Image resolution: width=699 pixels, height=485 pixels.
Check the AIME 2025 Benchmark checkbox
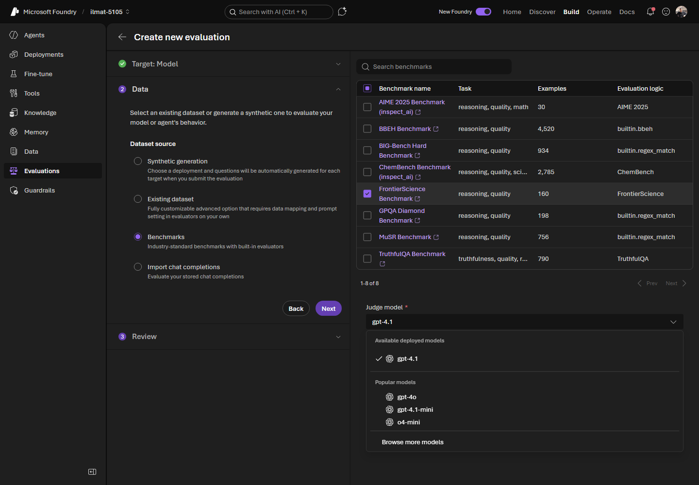point(367,107)
